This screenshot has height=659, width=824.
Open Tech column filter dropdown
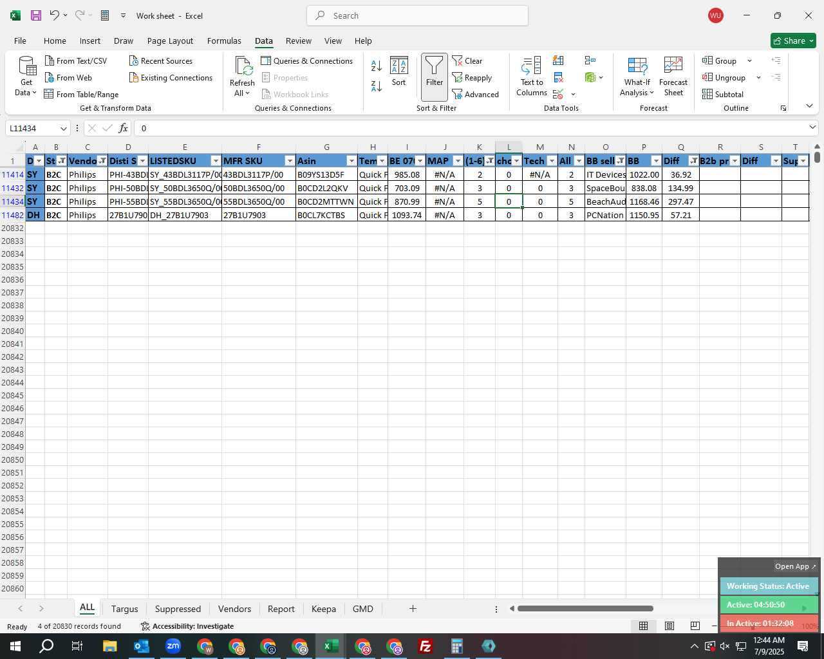[x=552, y=161]
